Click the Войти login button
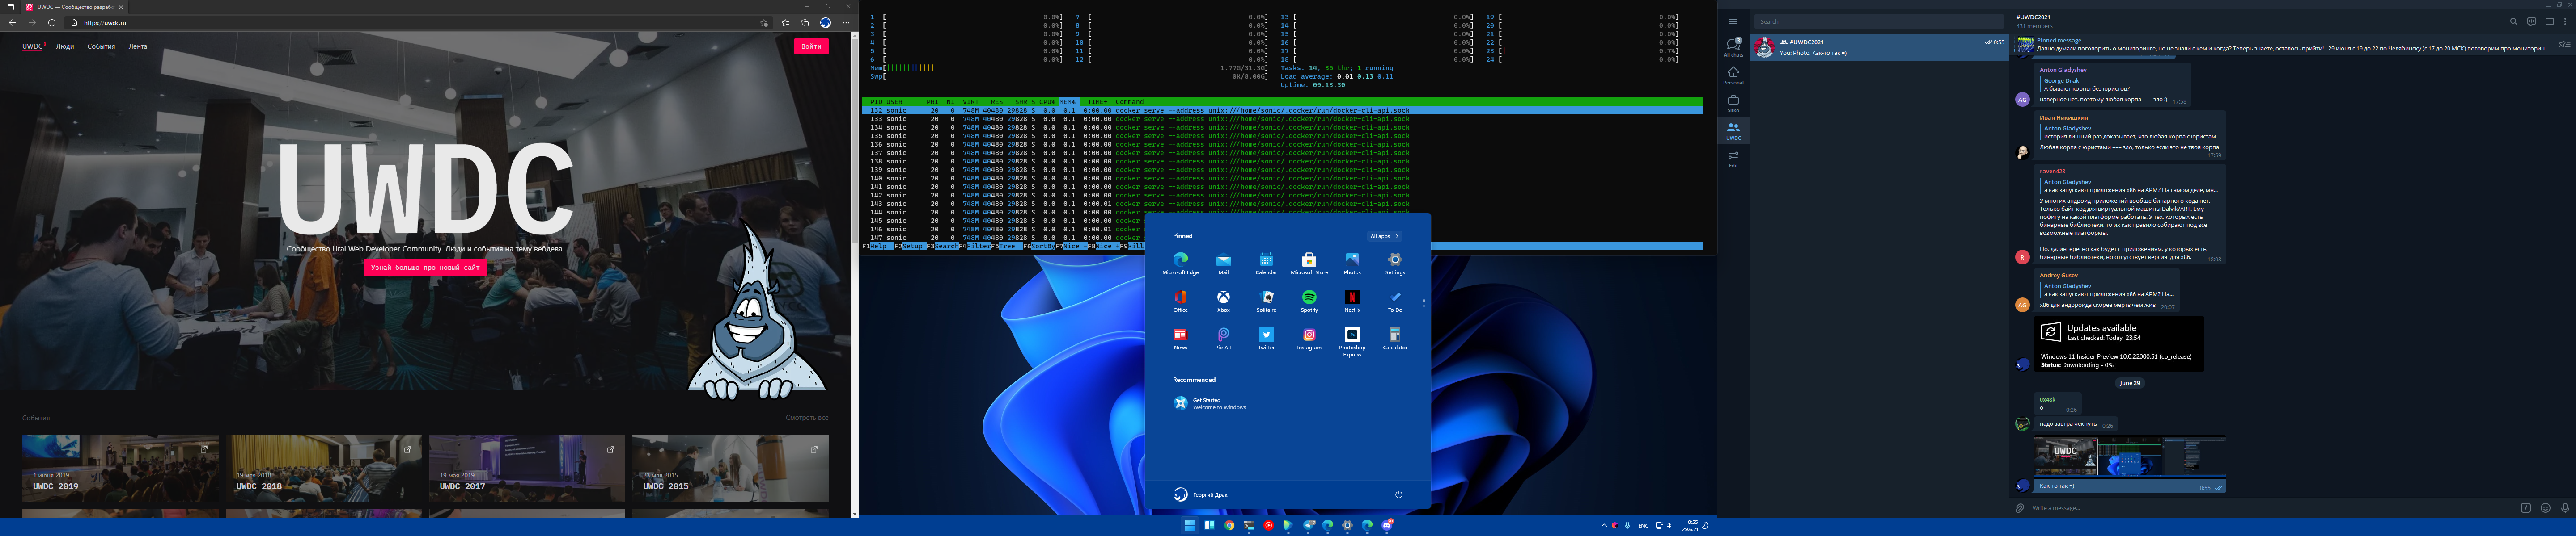Image resolution: width=2576 pixels, height=536 pixels. [811, 46]
